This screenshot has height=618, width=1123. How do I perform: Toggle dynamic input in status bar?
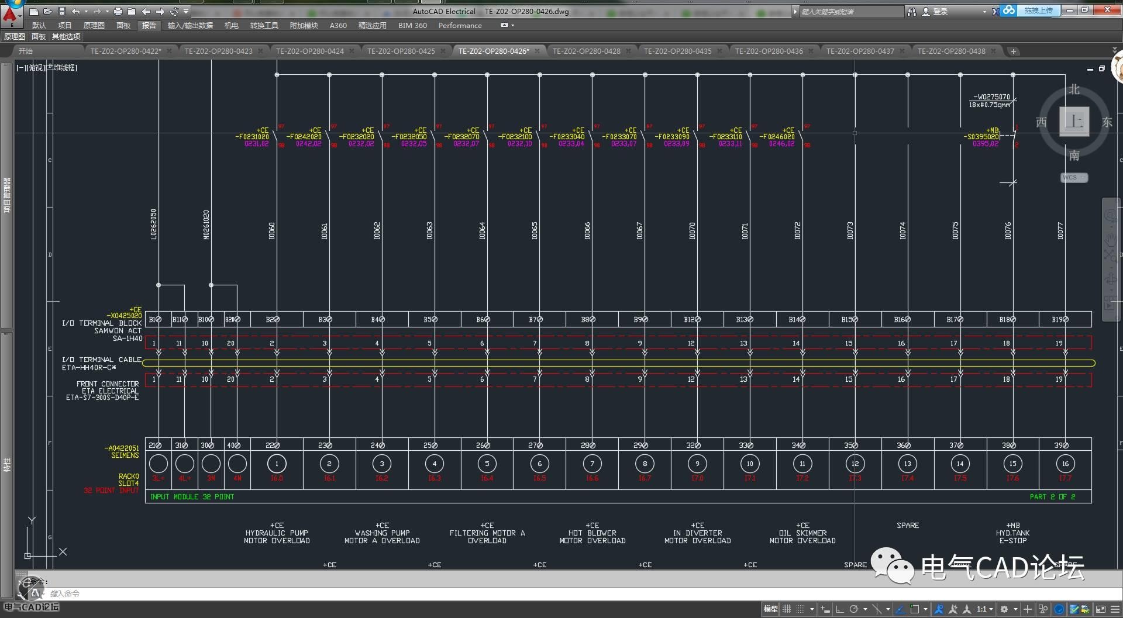(825, 609)
